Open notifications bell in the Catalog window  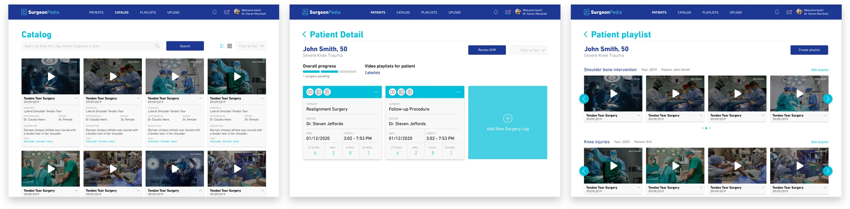click(215, 12)
